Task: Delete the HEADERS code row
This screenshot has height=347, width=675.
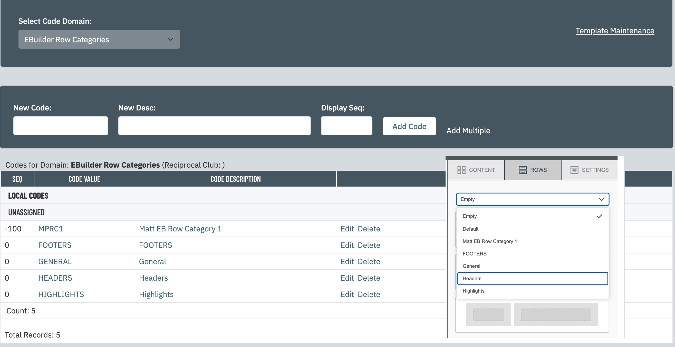Action: (x=369, y=278)
